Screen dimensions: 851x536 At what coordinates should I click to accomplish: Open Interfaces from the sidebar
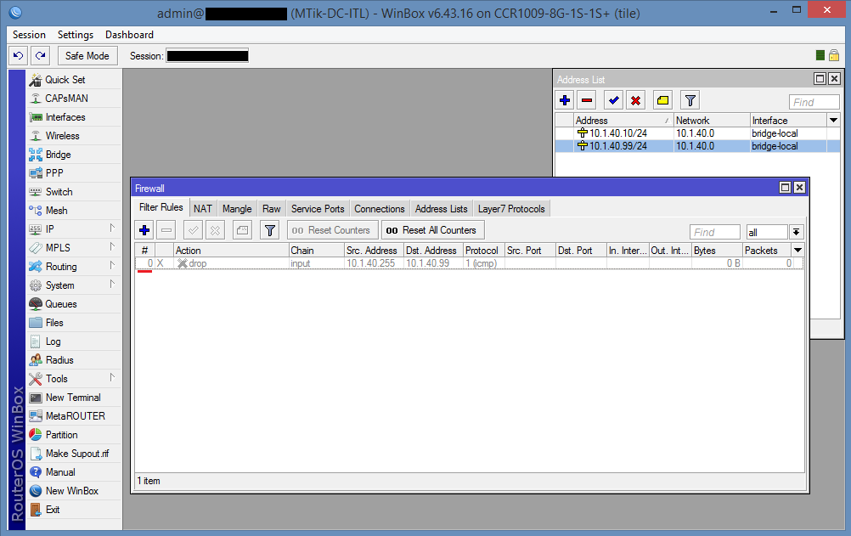pos(74,117)
